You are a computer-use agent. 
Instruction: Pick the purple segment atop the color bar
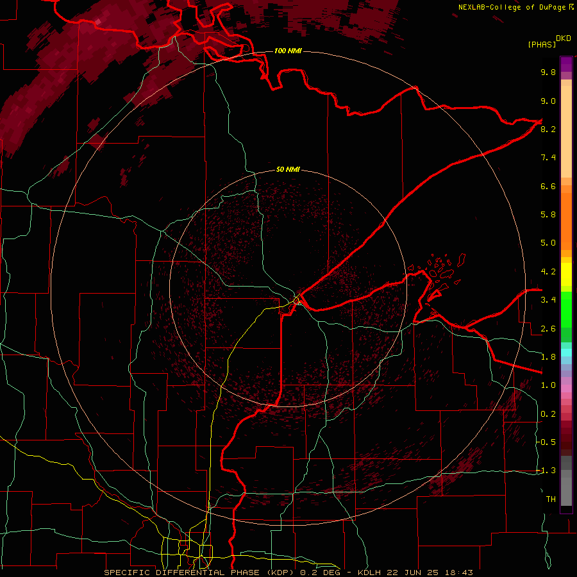pos(566,64)
